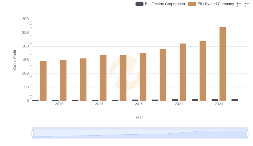The width and height of the screenshot is (253, 146).
Task: Click the zoom reset restore icon
Action: tap(247, 5)
